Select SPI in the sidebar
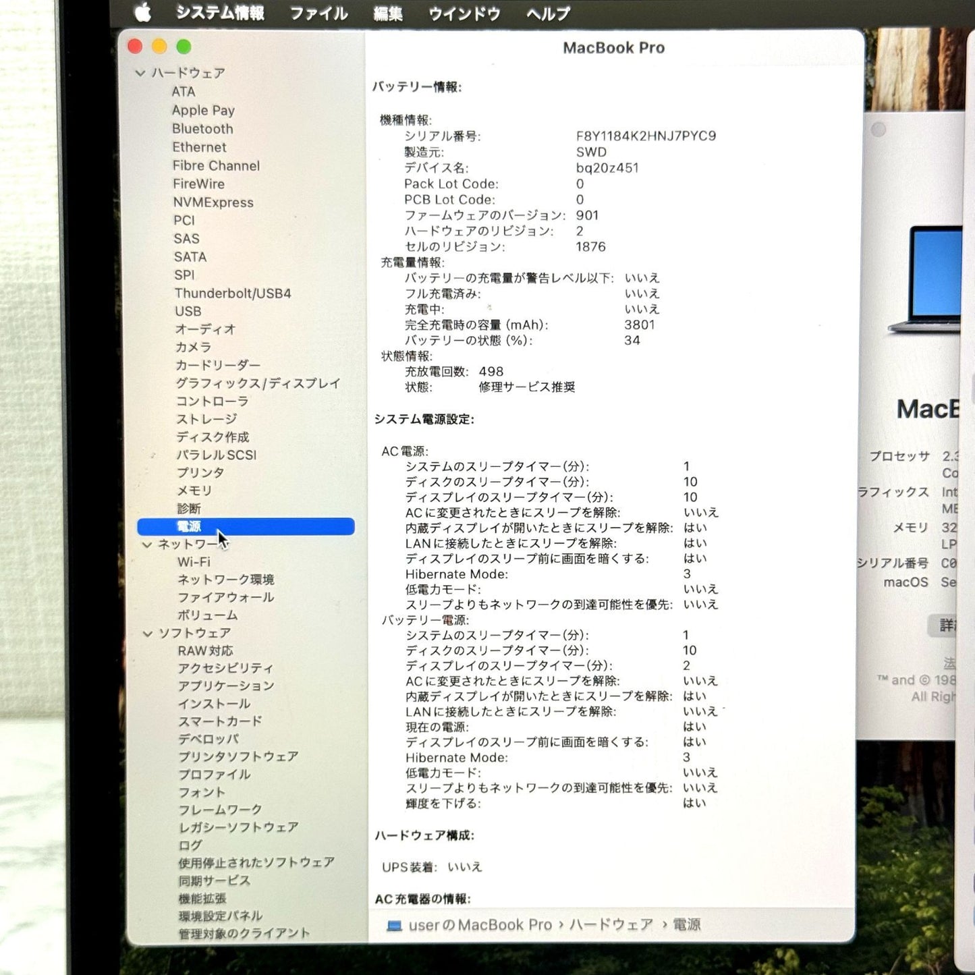975x975 pixels. 184,275
